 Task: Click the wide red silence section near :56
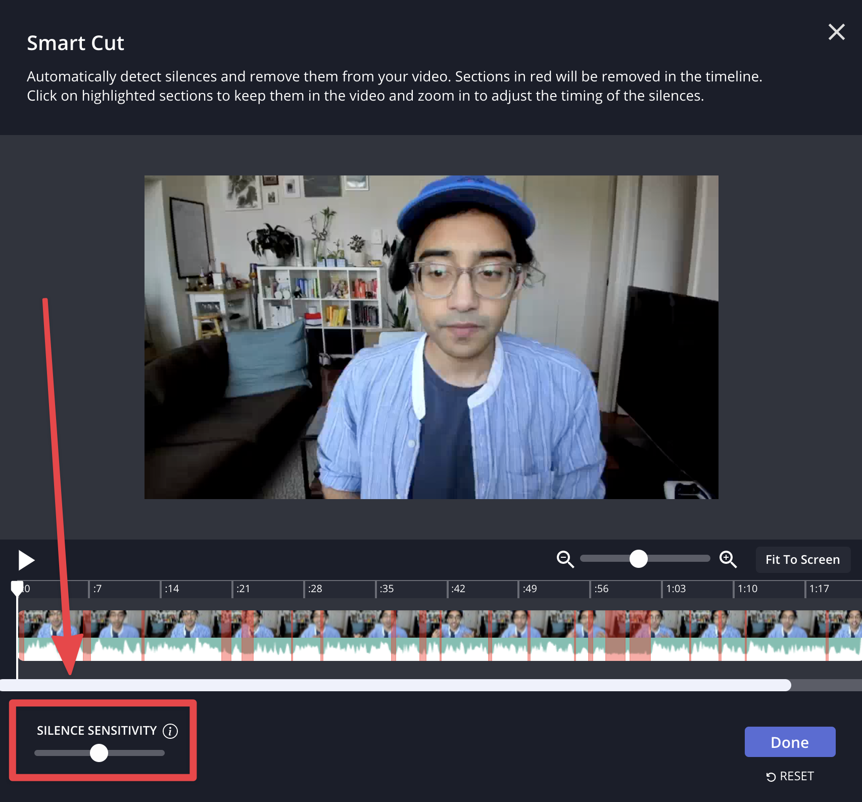point(615,636)
